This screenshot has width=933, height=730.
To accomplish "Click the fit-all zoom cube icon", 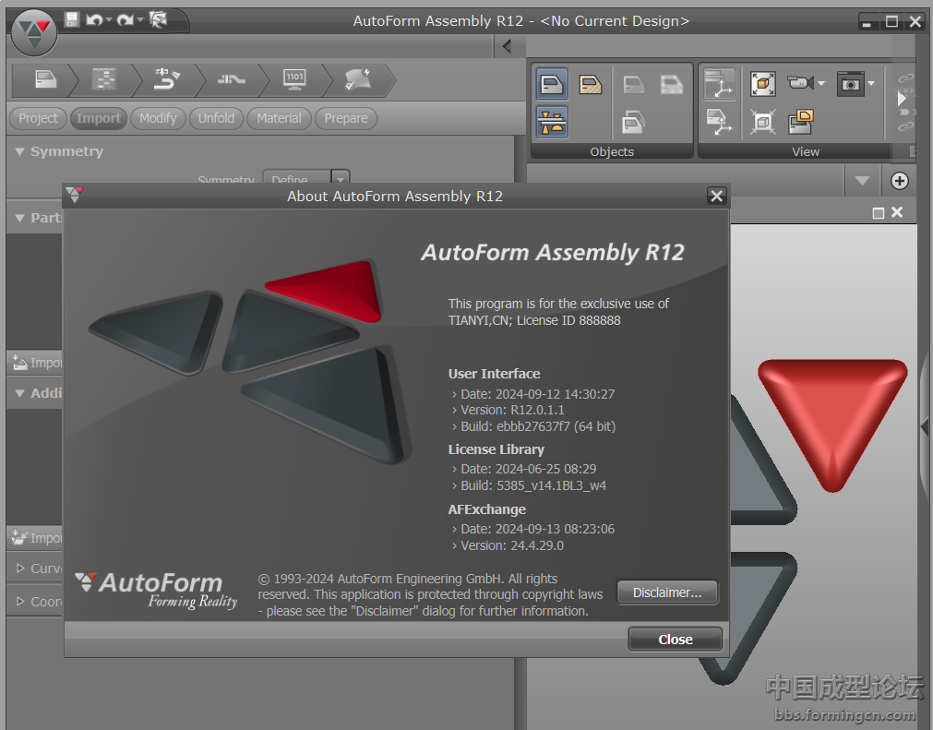I will (763, 84).
